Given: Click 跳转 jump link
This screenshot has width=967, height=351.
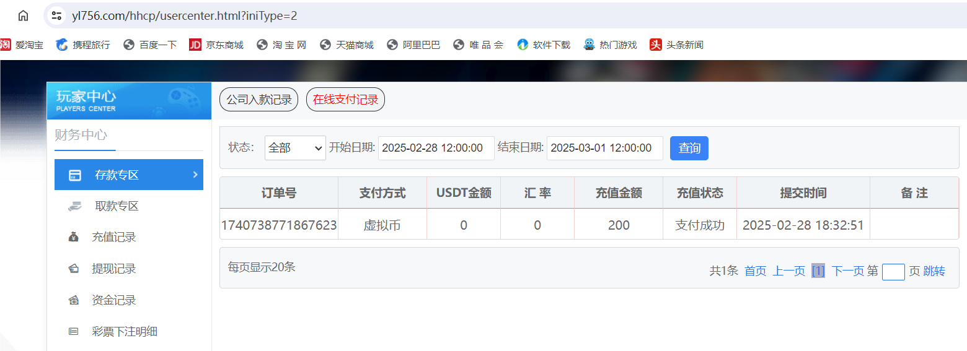Looking at the screenshot, I should pyautogui.click(x=934, y=271).
